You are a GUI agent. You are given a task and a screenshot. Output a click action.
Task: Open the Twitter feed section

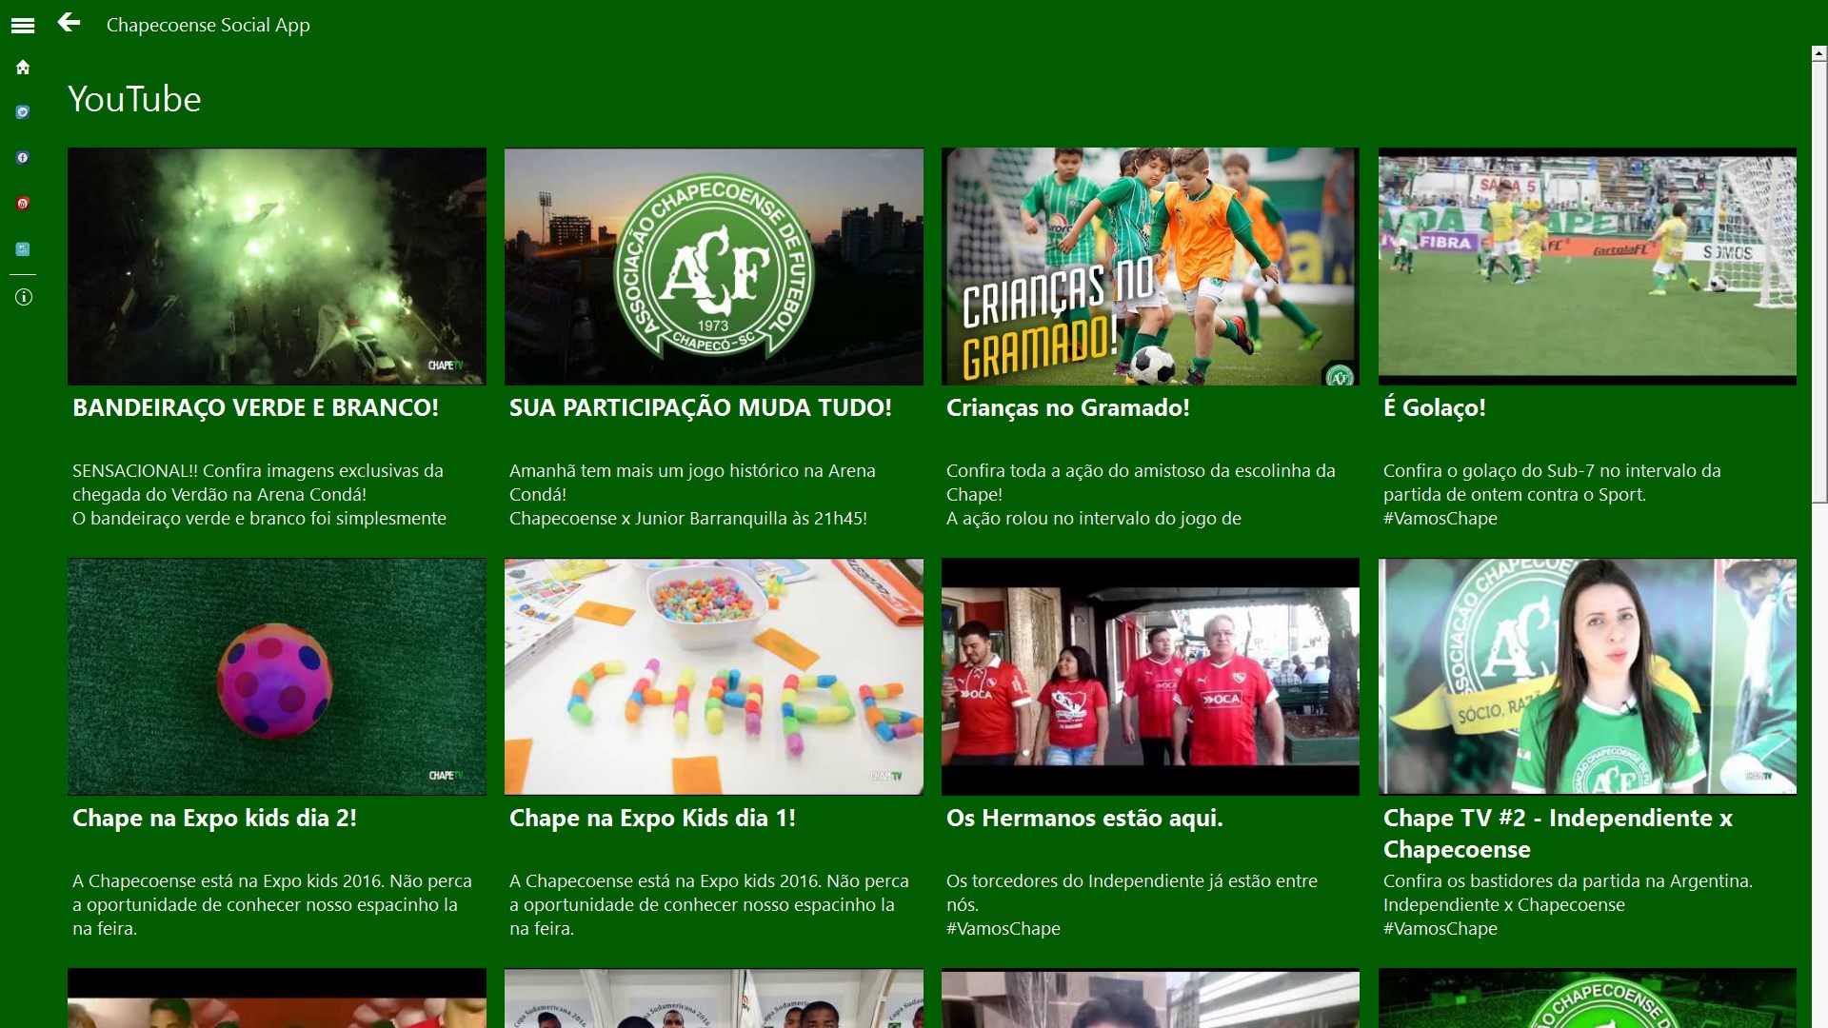[23, 112]
